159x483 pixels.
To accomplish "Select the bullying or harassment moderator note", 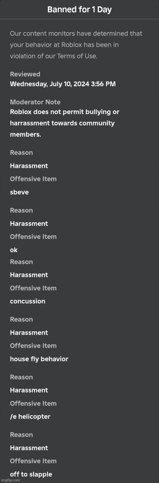I will [65, 123].
